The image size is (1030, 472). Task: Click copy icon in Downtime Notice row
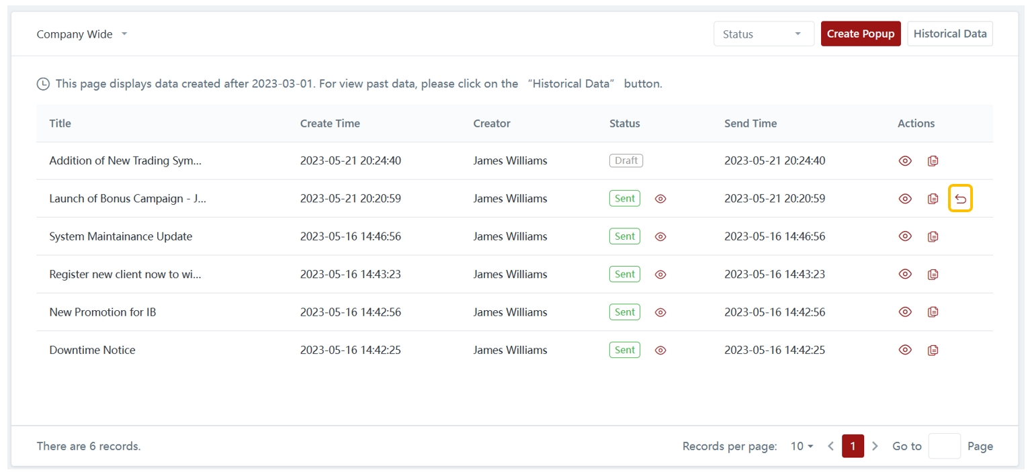(933, 350)
